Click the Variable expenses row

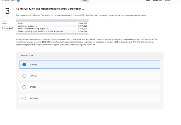[x=52, y=26]
